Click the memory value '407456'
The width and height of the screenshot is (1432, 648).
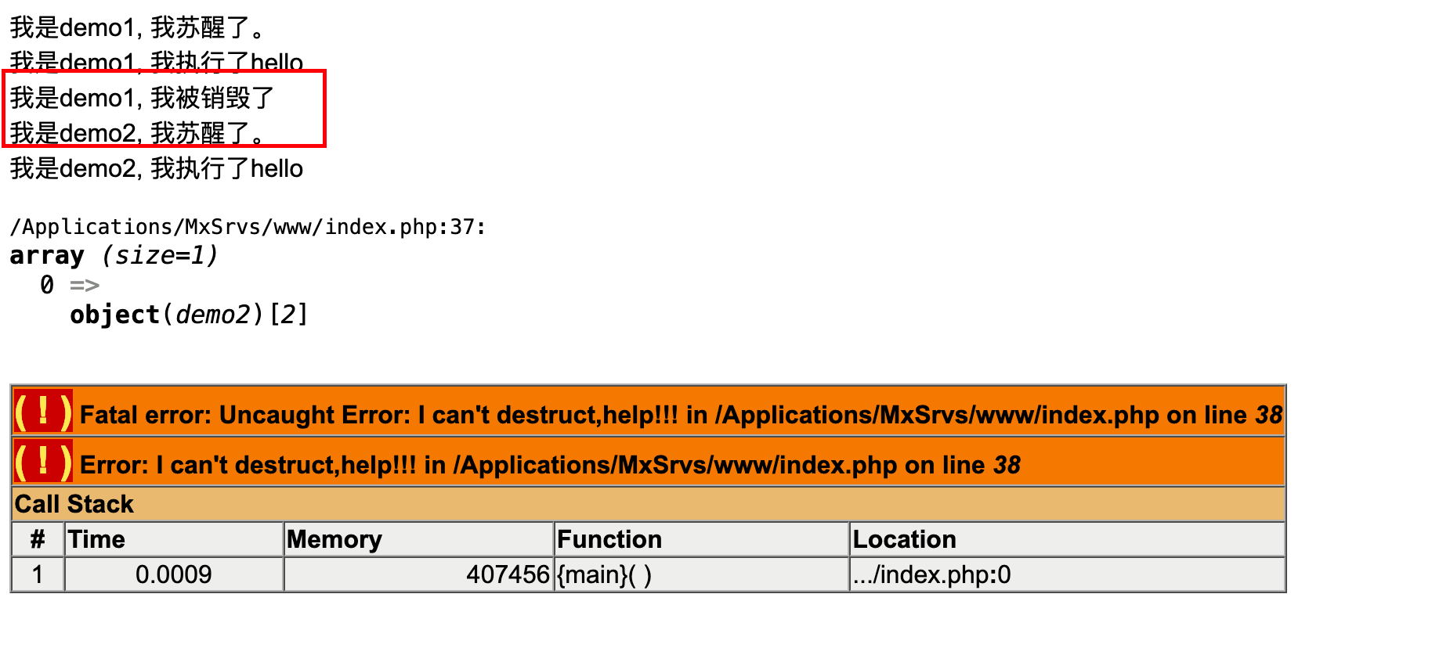point(508,574)
